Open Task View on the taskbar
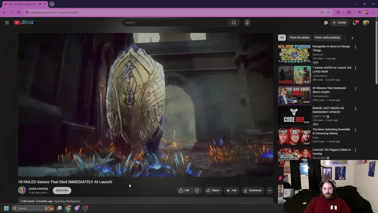The width and height of the screenshot is (378, 213). 59,208
